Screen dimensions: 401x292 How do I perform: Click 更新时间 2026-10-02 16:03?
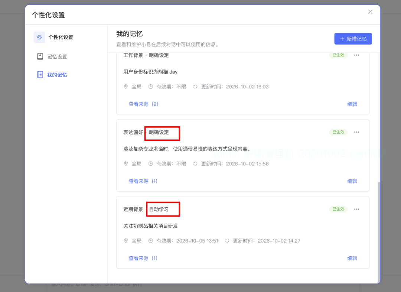pos(235,87)
